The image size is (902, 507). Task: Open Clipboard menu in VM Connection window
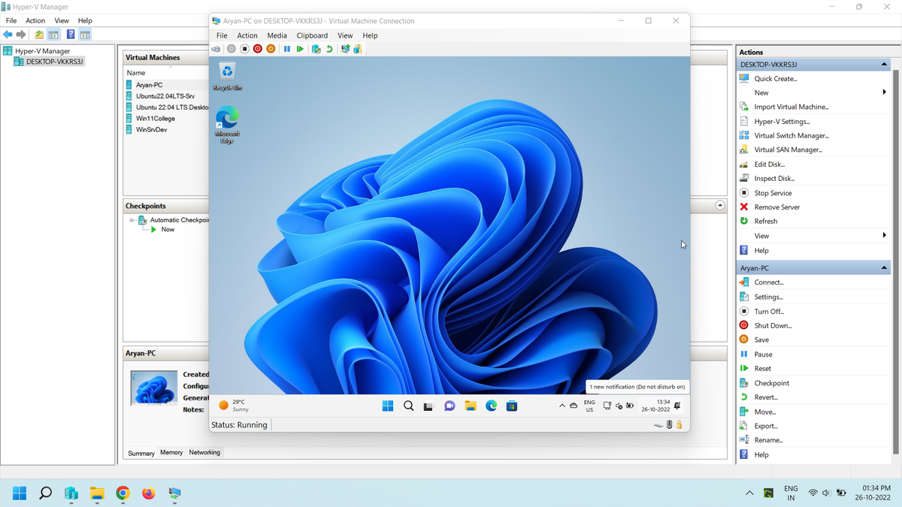click(312, 35)
